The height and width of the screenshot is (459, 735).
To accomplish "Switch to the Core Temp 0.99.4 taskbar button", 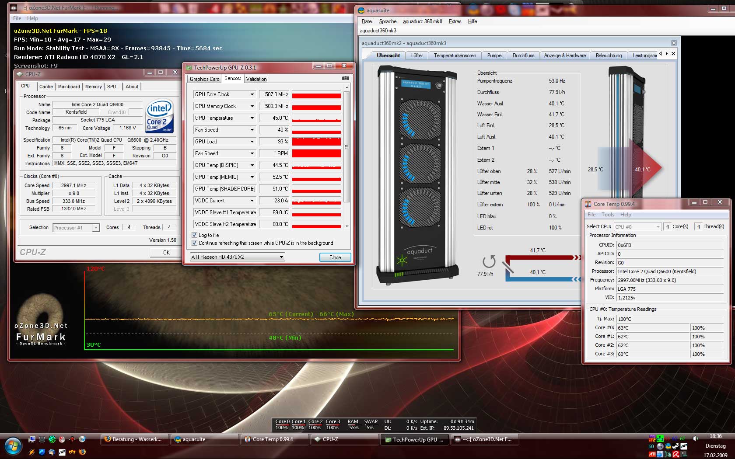I will (275, 439).
